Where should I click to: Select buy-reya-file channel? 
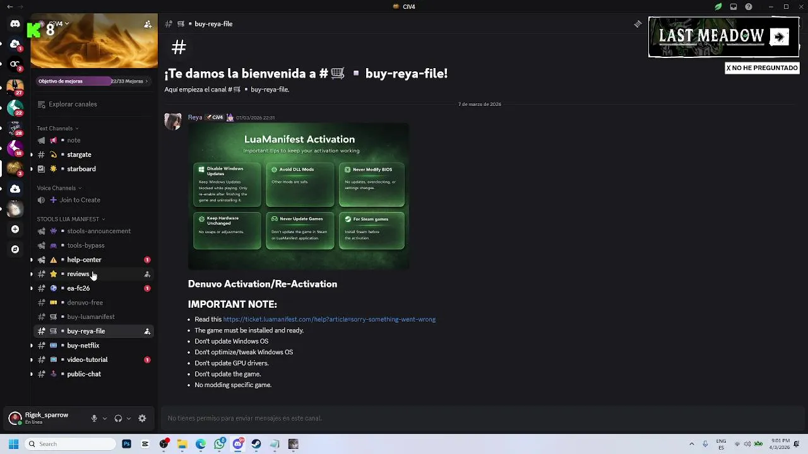pos(92,331)
